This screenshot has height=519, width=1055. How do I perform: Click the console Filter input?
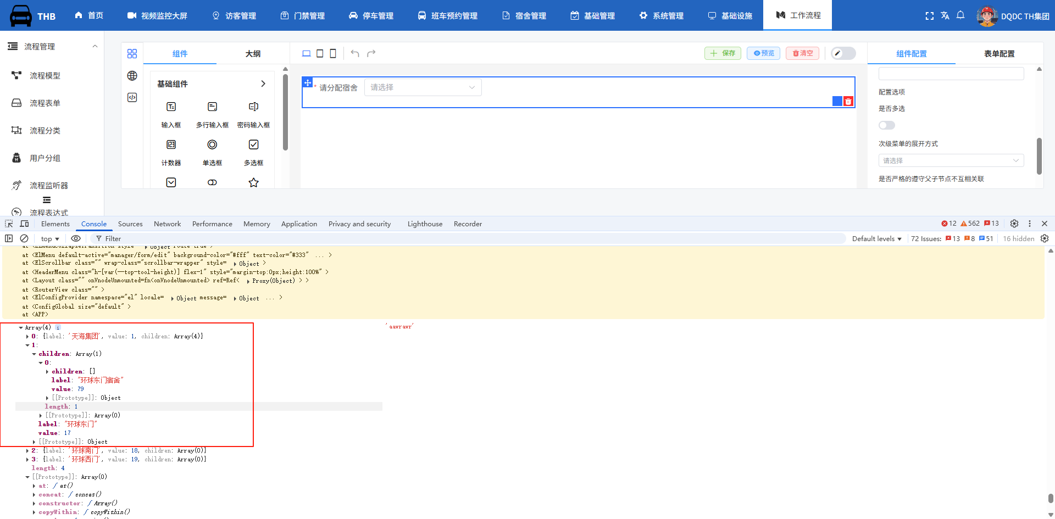click(467, 238)
